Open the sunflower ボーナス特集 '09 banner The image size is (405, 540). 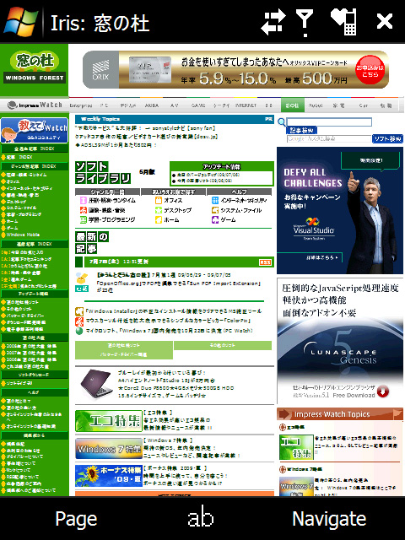coord(109,476)
